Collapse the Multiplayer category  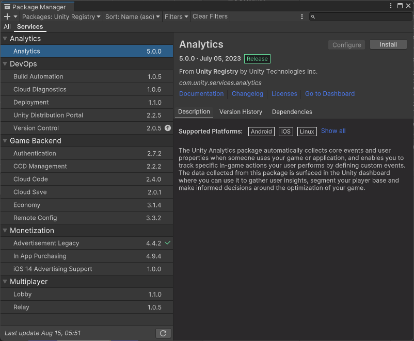pyautogui.click(x=5, y=282)
